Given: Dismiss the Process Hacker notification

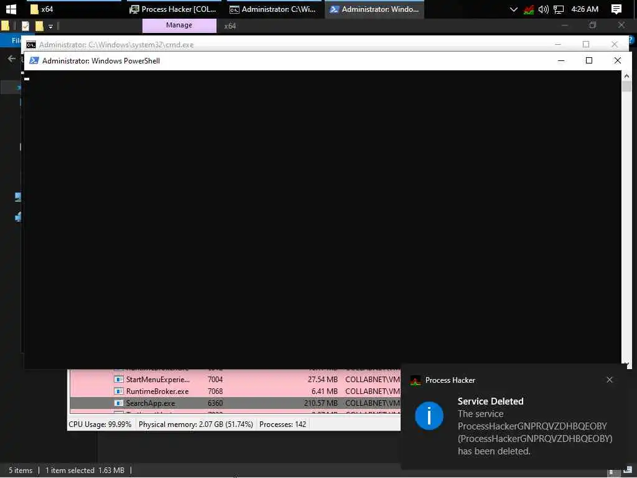Looking at the screenshot, I should [x=609, y=380].
